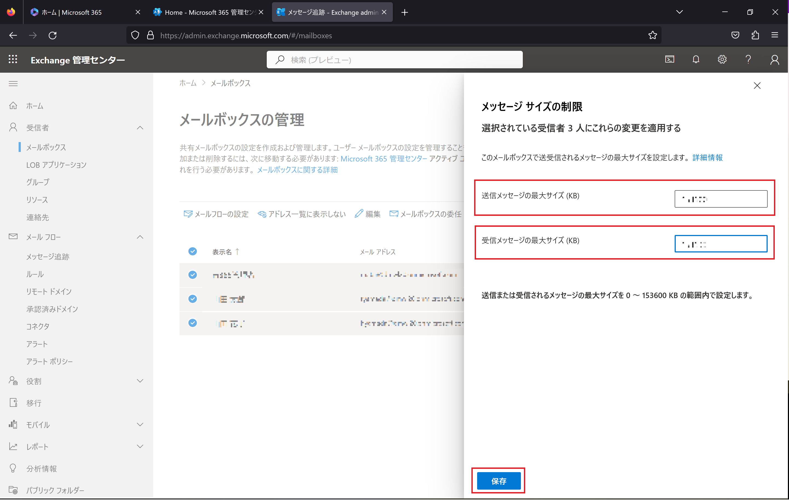This screenshot has width=789, height=500.
Task: Select the メッセージ追跡 Exchange admin tab
Action: [x=332, y=13]
